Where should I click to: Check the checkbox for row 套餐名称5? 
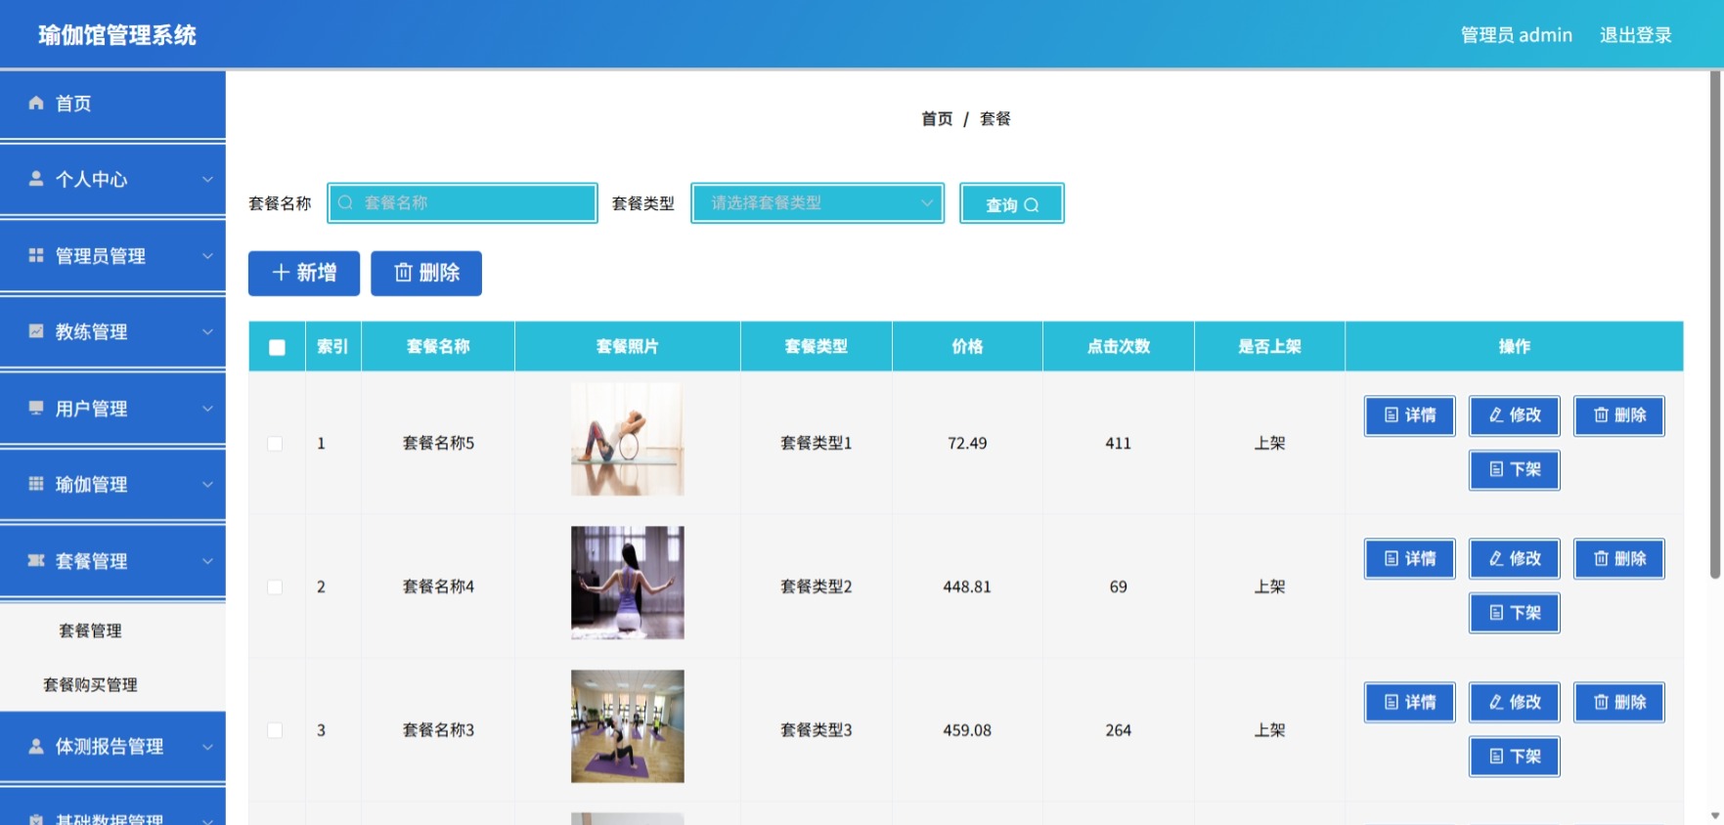point(276,444)
